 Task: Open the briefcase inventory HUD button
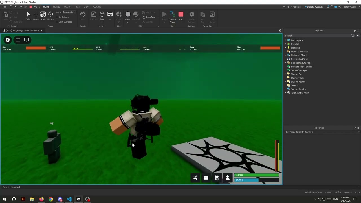[206, 178]
